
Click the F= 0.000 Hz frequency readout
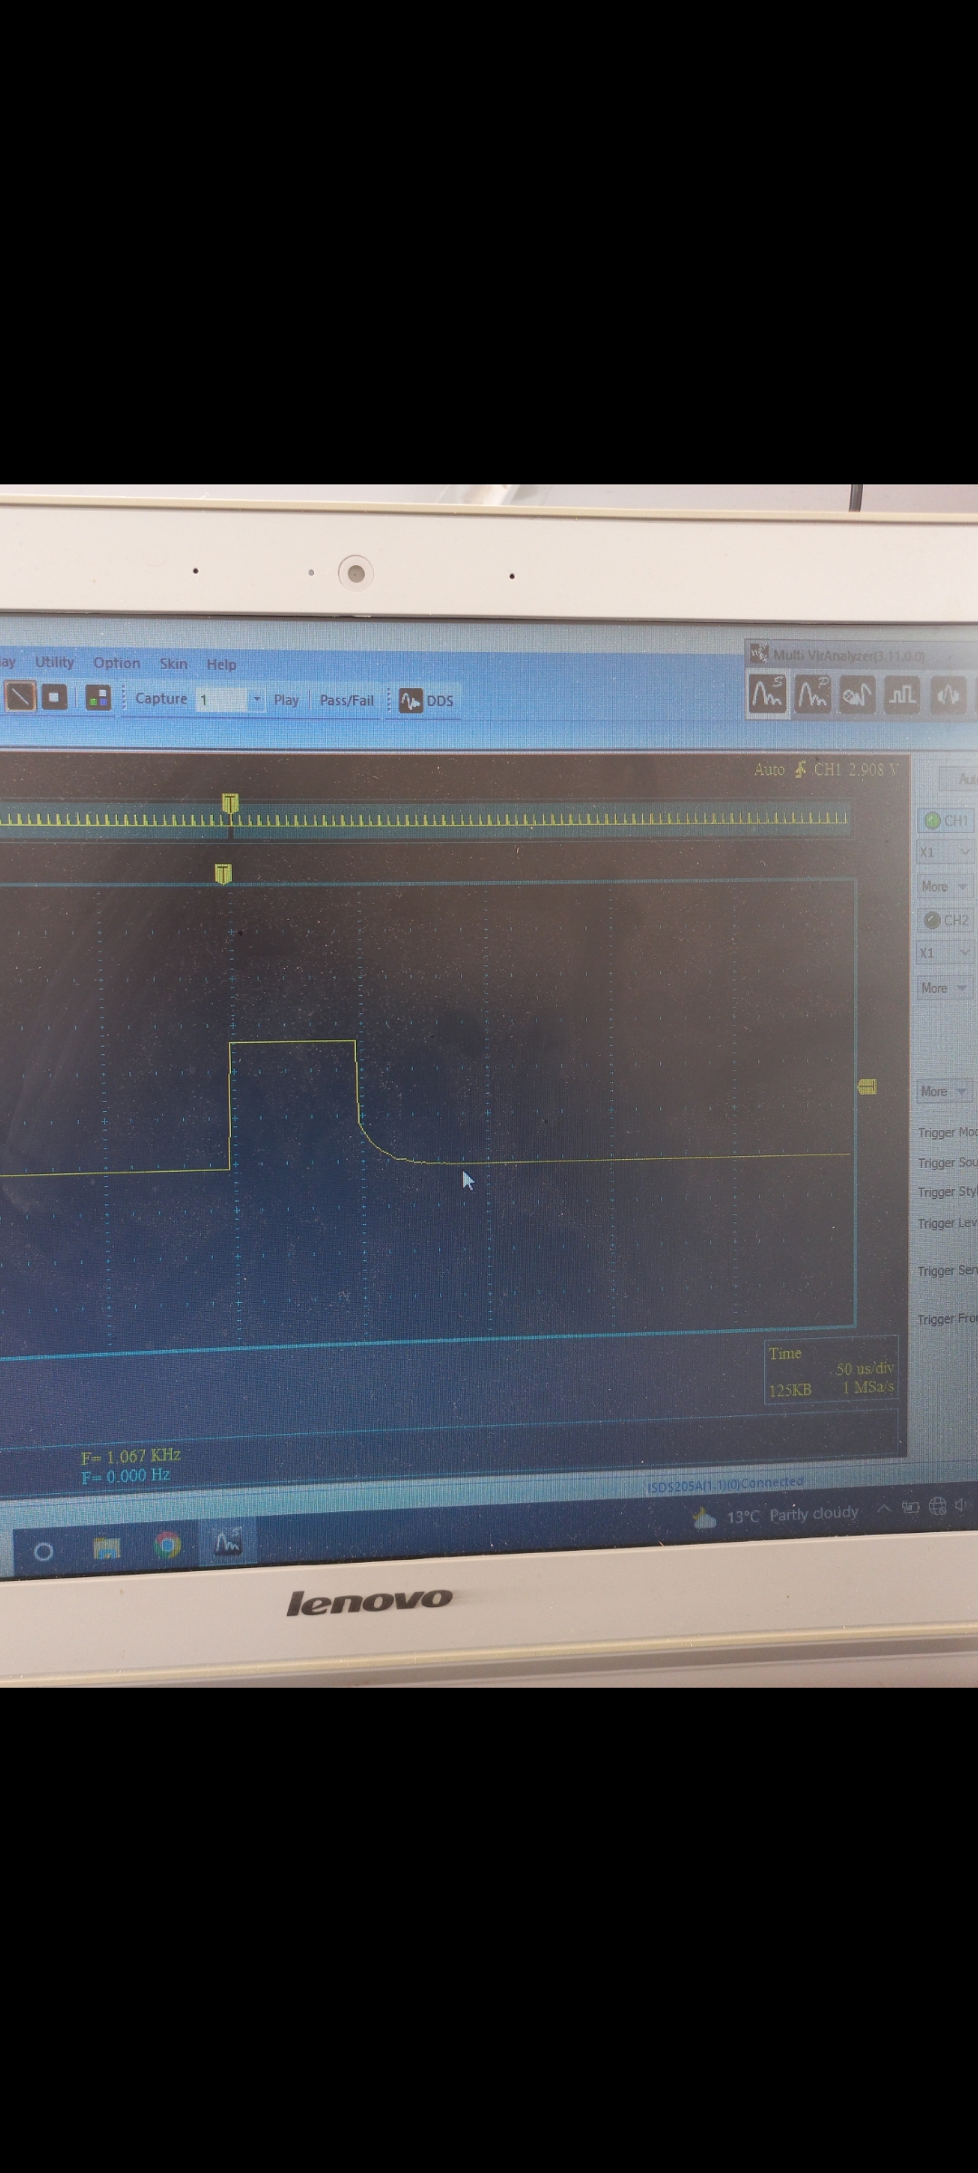[126, 1476]
